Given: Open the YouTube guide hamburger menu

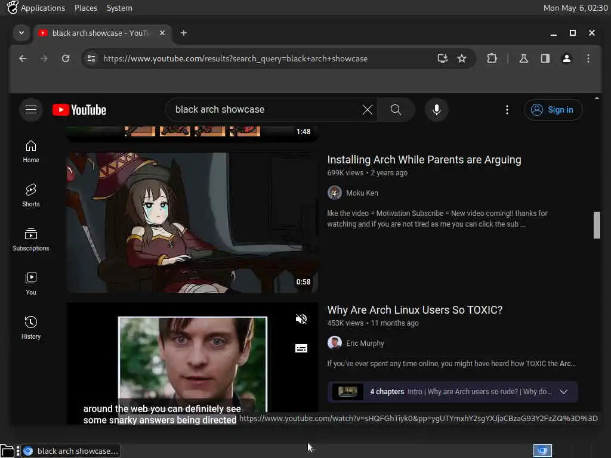Looking at the screenshot, I should click(31, 110).
